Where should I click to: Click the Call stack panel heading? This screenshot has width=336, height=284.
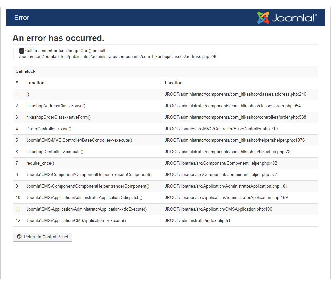click(x=26, y=71)
